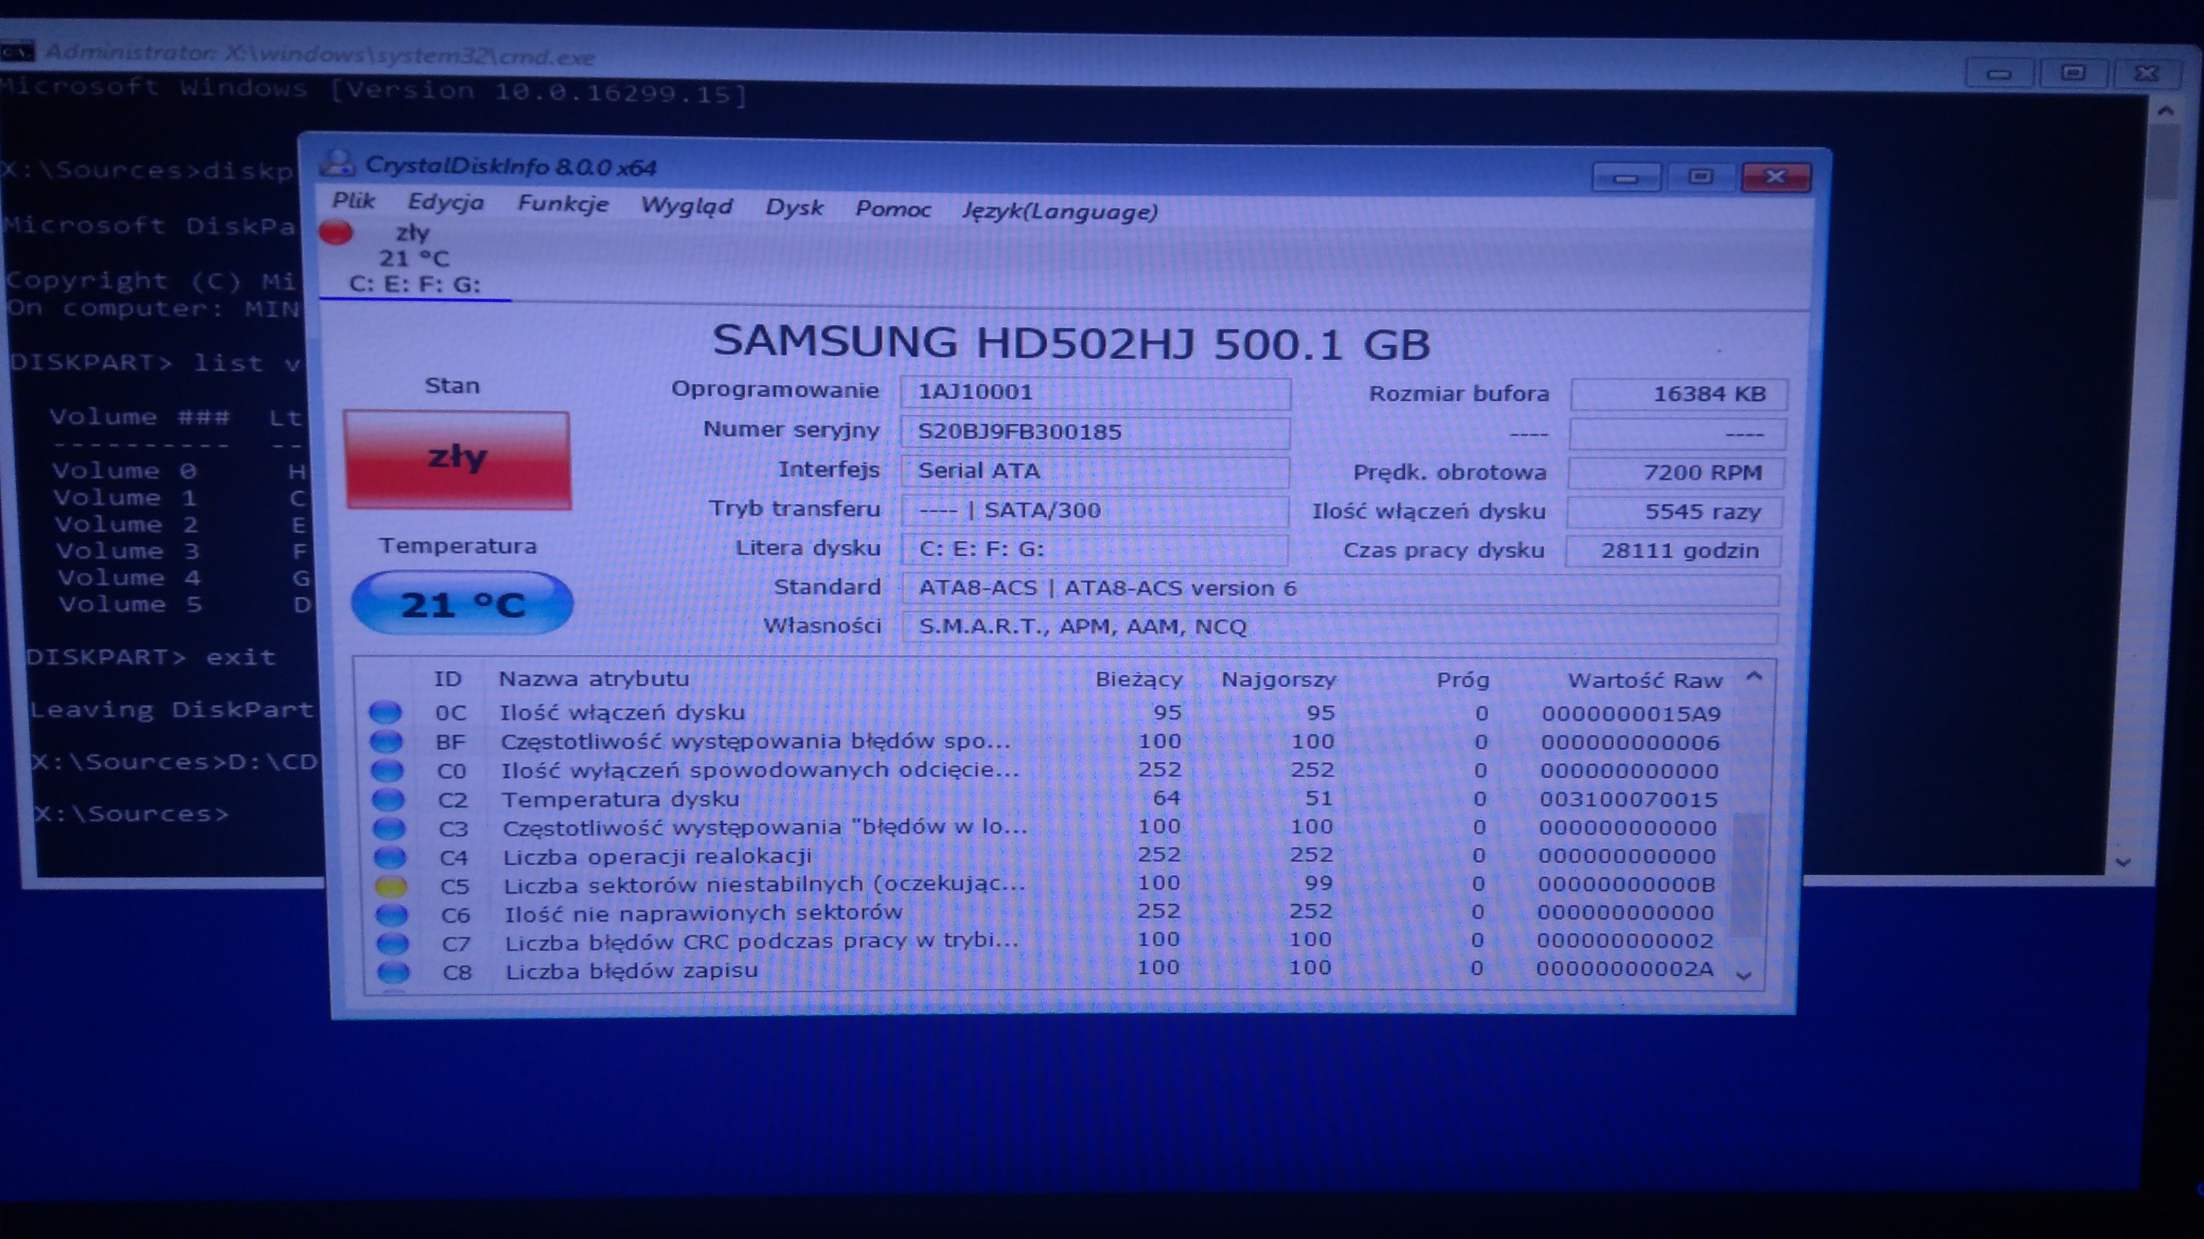
Task: Open the Plik menu
Action: click(x=353, y=201)
